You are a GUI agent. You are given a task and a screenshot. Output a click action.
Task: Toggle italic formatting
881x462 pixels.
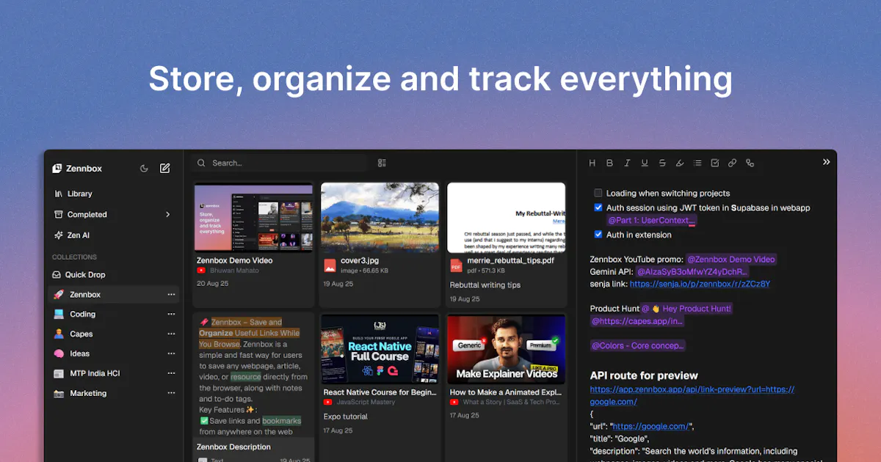click(x=627, y=163)
